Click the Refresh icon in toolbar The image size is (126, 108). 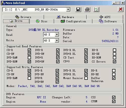coord(96,9)
